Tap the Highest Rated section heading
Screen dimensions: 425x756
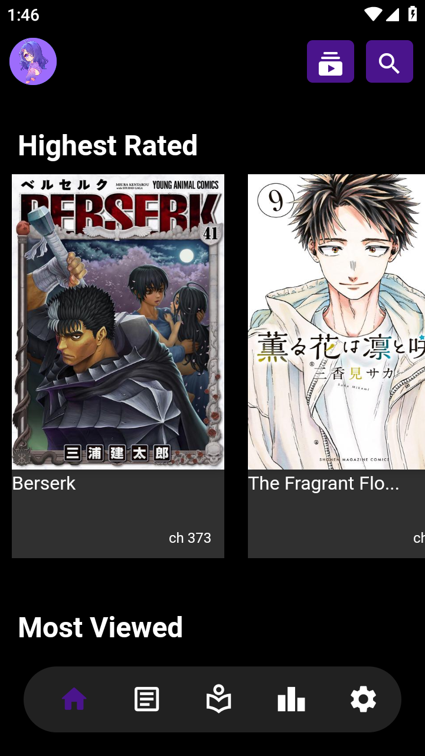(107, 145)
